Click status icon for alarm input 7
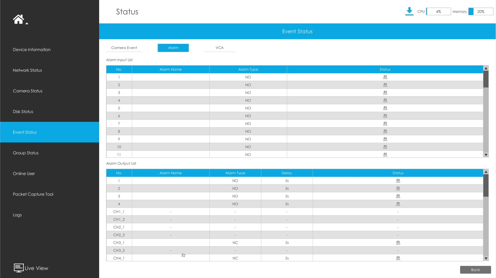The image size is (496, 278). click(385, 124)
